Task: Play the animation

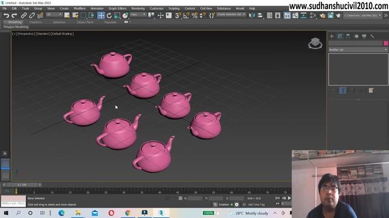Action: [289, 198]
